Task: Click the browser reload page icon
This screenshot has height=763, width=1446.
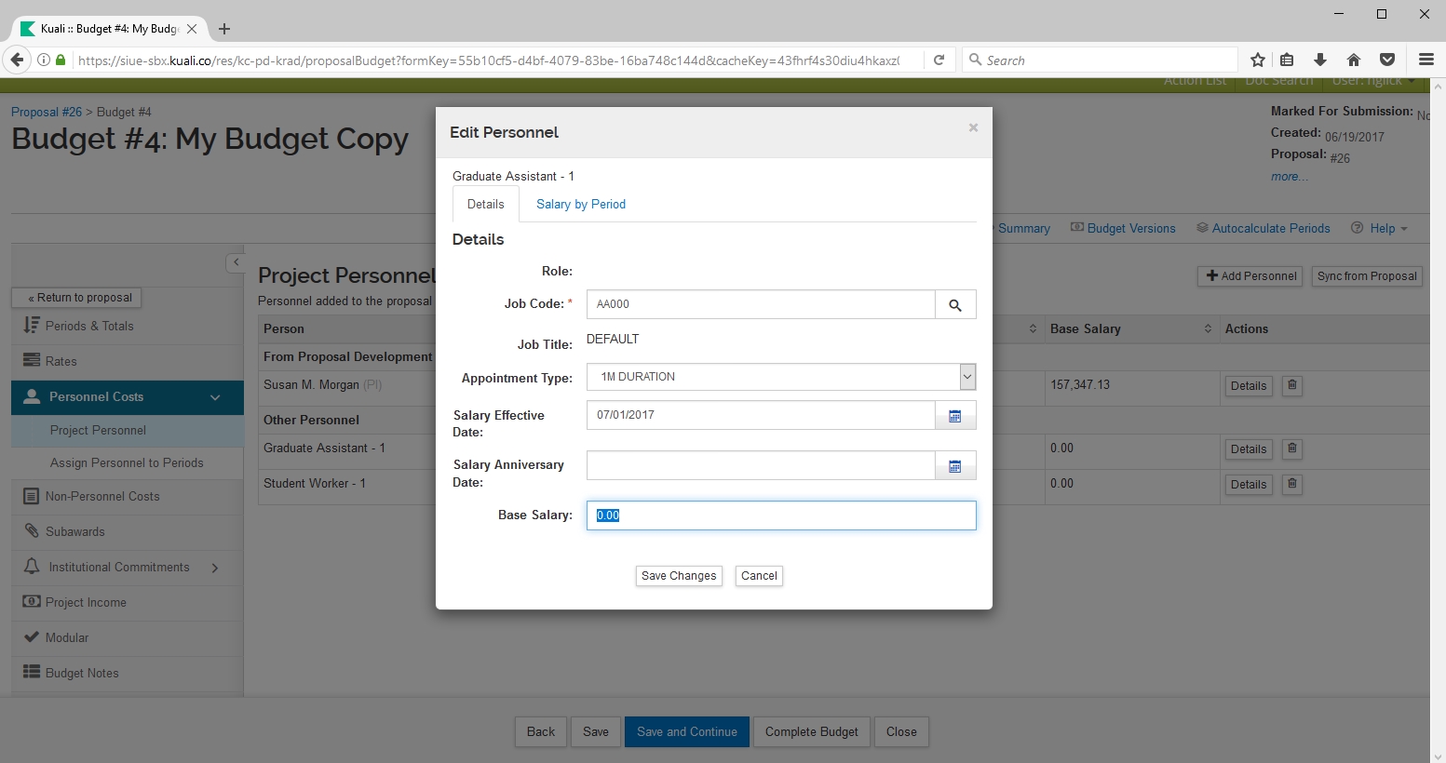Action: tap(939, 60)
